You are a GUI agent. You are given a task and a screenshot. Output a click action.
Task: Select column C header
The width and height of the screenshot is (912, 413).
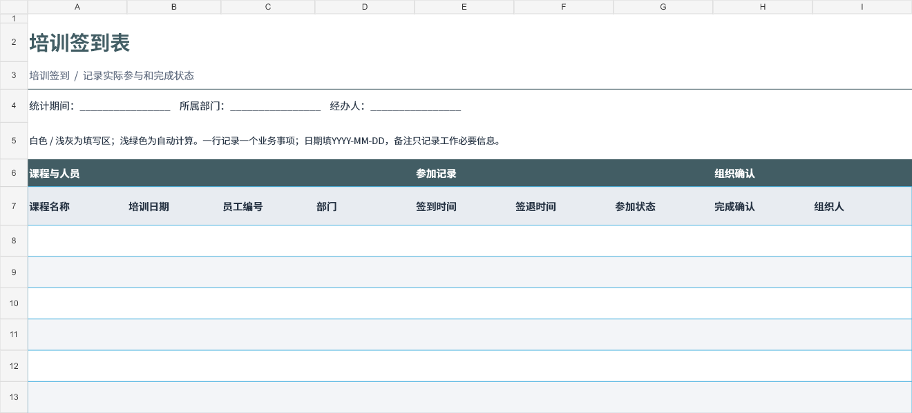(x=268, y=7)
